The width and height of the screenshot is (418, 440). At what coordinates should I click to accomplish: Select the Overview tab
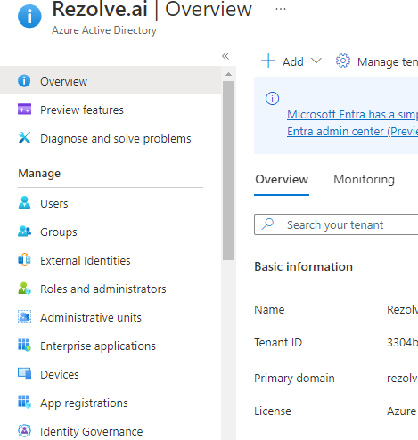pyautogui.click(x=282, y=179)
